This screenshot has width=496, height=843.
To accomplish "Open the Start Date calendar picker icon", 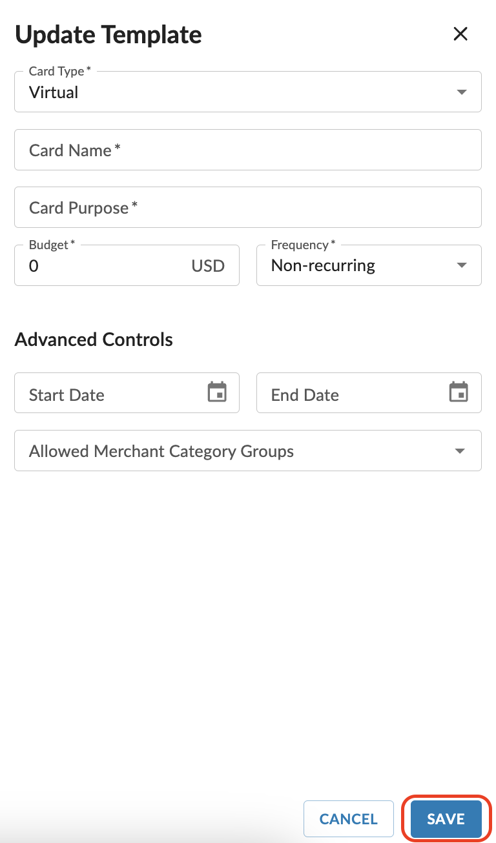I will (217, 392).
